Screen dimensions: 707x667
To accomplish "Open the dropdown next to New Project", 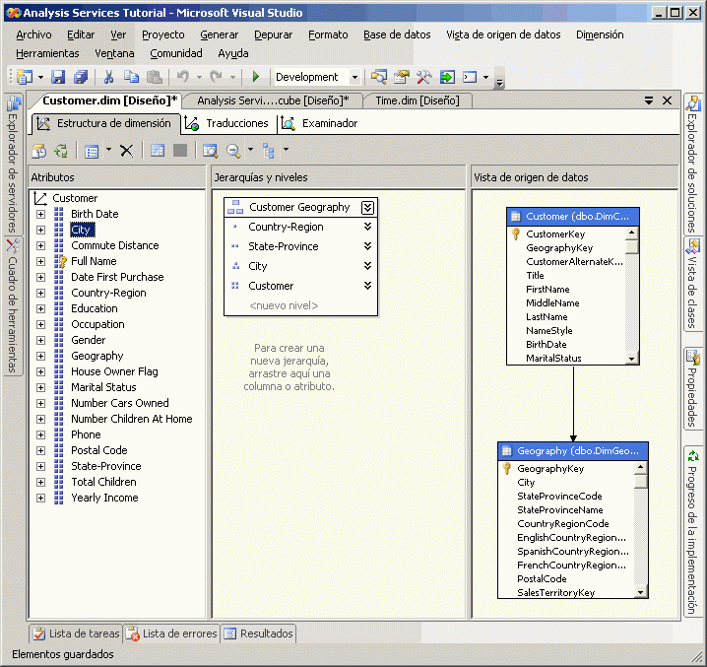I will (40, 77).
